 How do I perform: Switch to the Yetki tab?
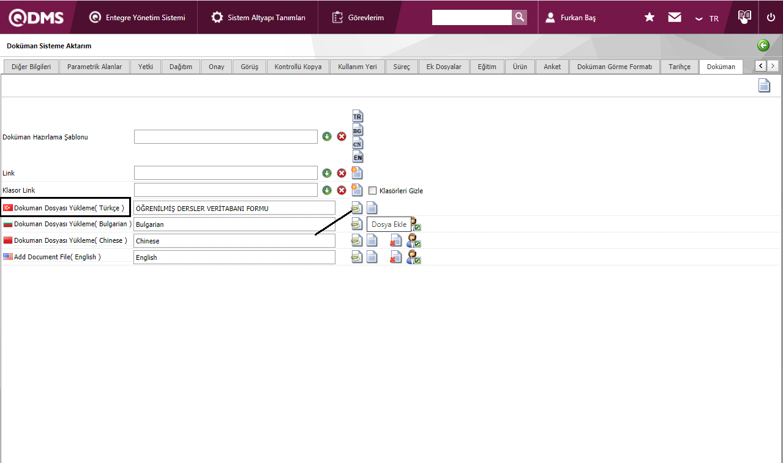(x=146, y=67)
